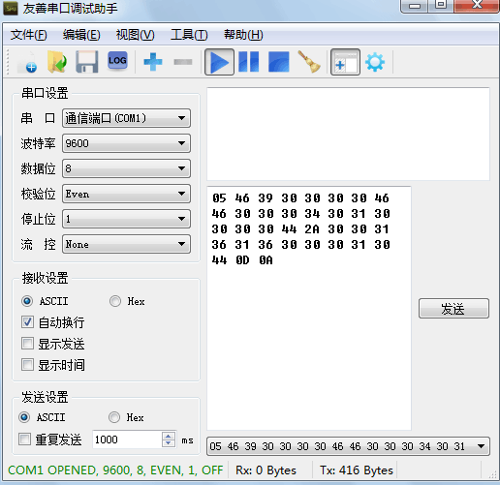Open file using the folder icon

pos(57,62)
